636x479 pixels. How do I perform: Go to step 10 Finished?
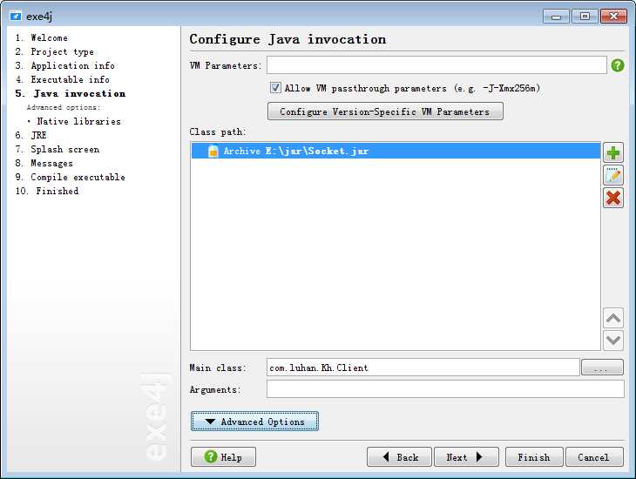click(x=47, y=191)
